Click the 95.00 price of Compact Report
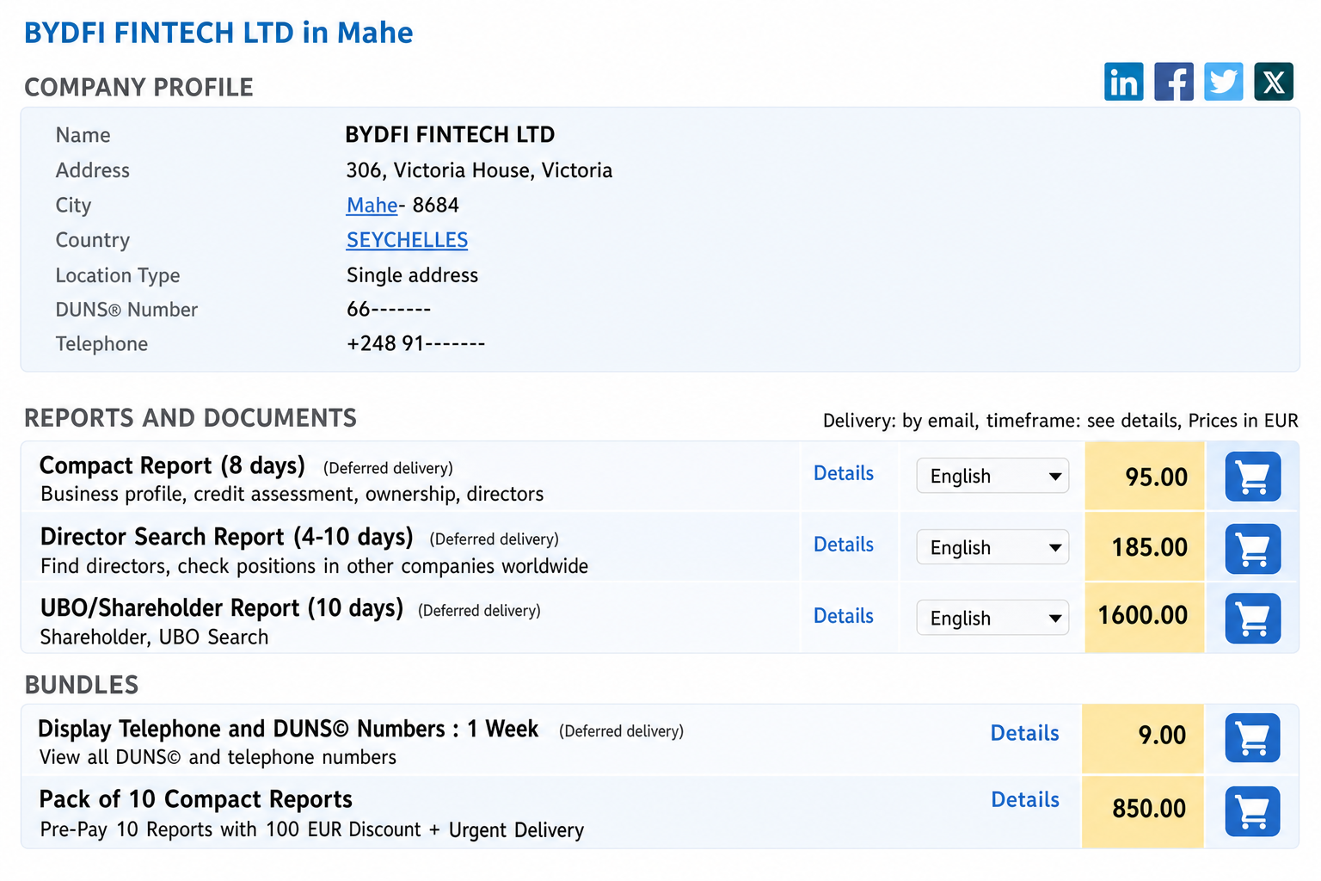 pyautogui.click(x=1156, y=477)
